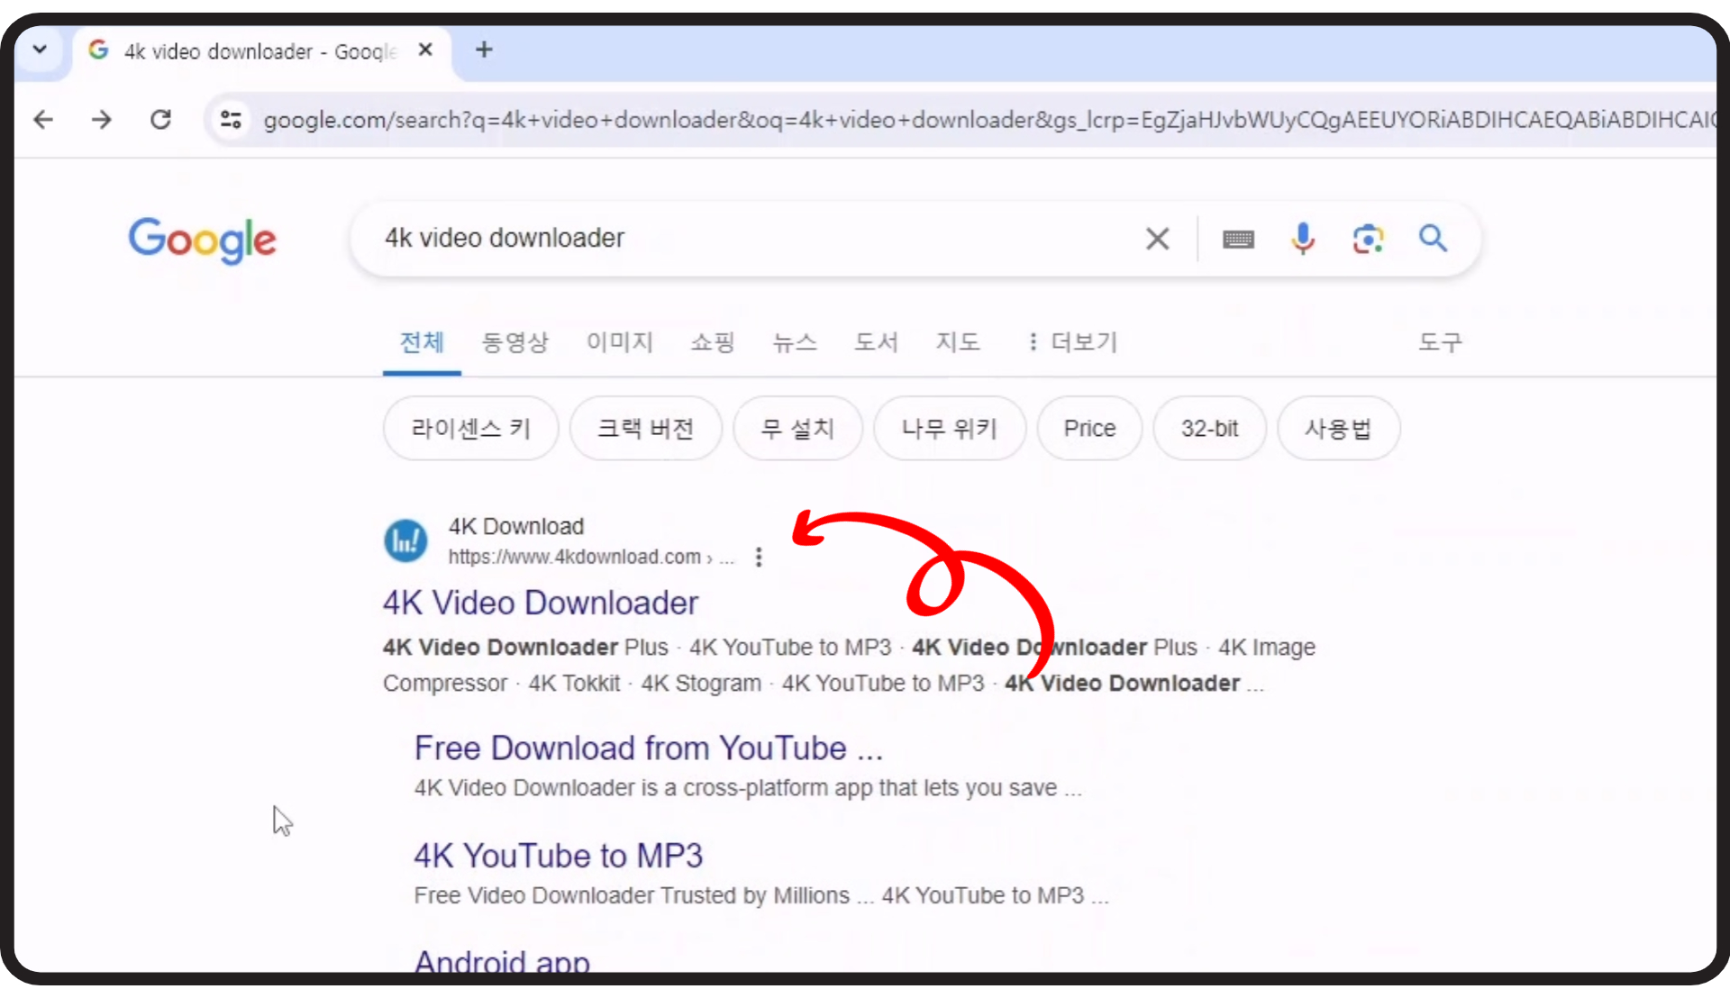
Task: Open site information icon in the address bar
Action: click(x=231, y=119)
